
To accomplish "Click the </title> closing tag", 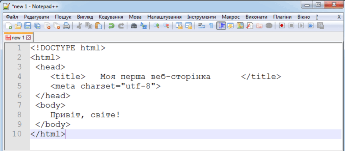I will point(261,76).
